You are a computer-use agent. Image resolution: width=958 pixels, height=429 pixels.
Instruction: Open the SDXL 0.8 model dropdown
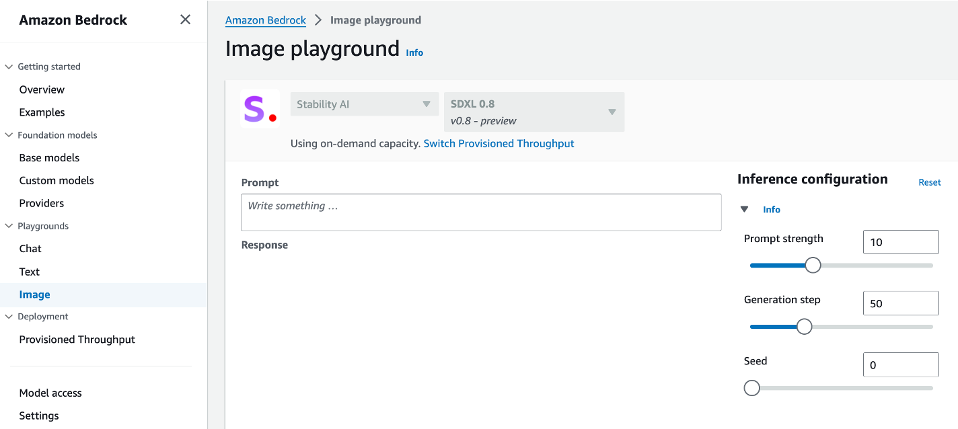point(534,112)
